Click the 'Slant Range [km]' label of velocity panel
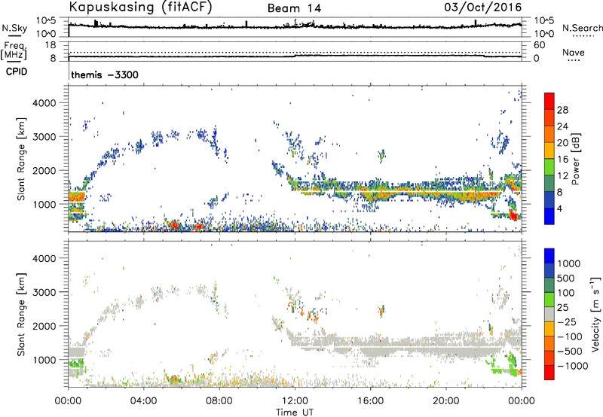This screenshot has height=417, width=603. tap(21, 314)
